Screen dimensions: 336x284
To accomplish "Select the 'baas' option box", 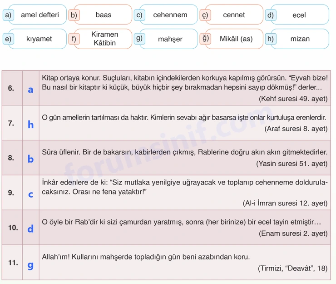I will pyautogui.click(x=103, y=15).
